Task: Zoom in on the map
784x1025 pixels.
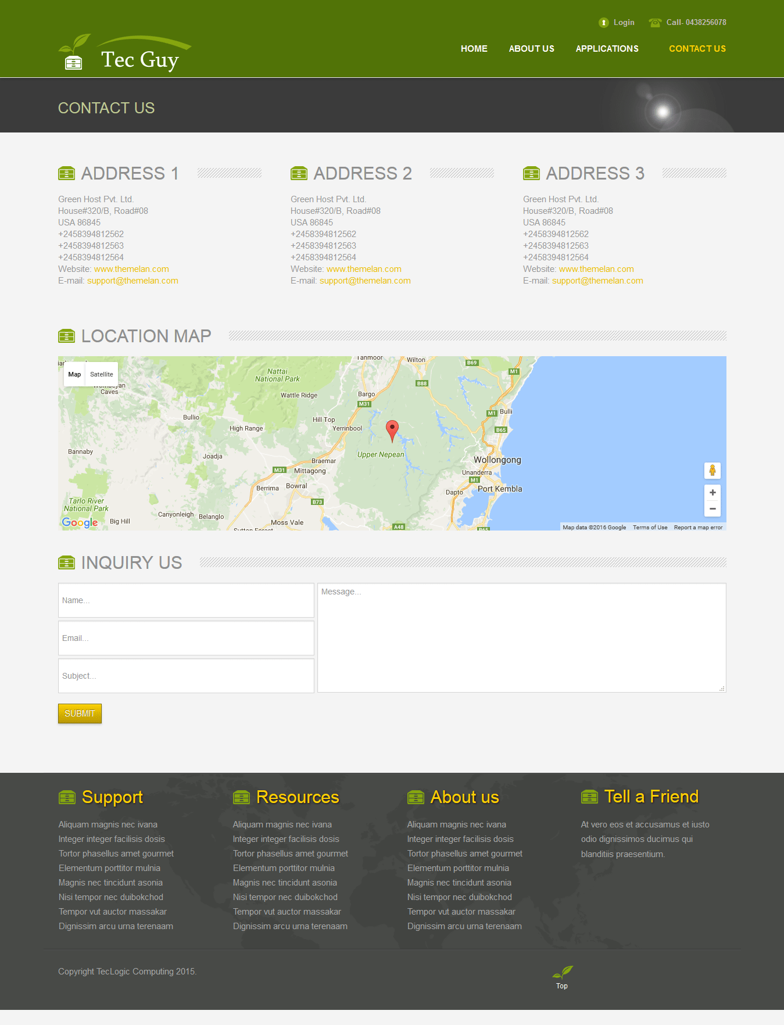Action: tap(713, 493)
